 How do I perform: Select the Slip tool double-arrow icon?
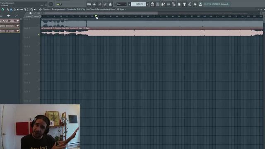coord(22,10)
